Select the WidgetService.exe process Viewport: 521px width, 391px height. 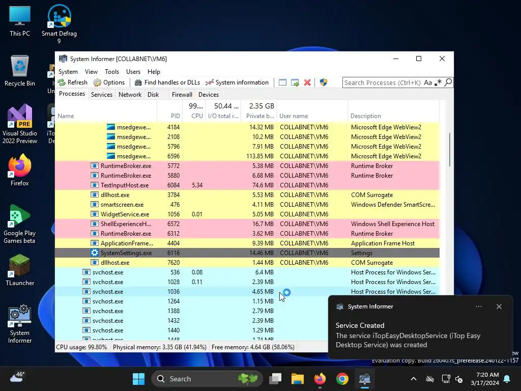point(247,214)
